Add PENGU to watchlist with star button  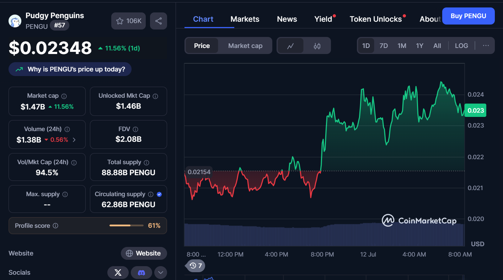click(128, 21)
